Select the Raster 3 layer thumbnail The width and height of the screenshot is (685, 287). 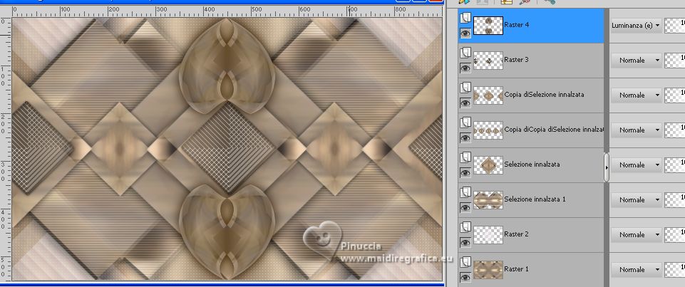[488, 61]
